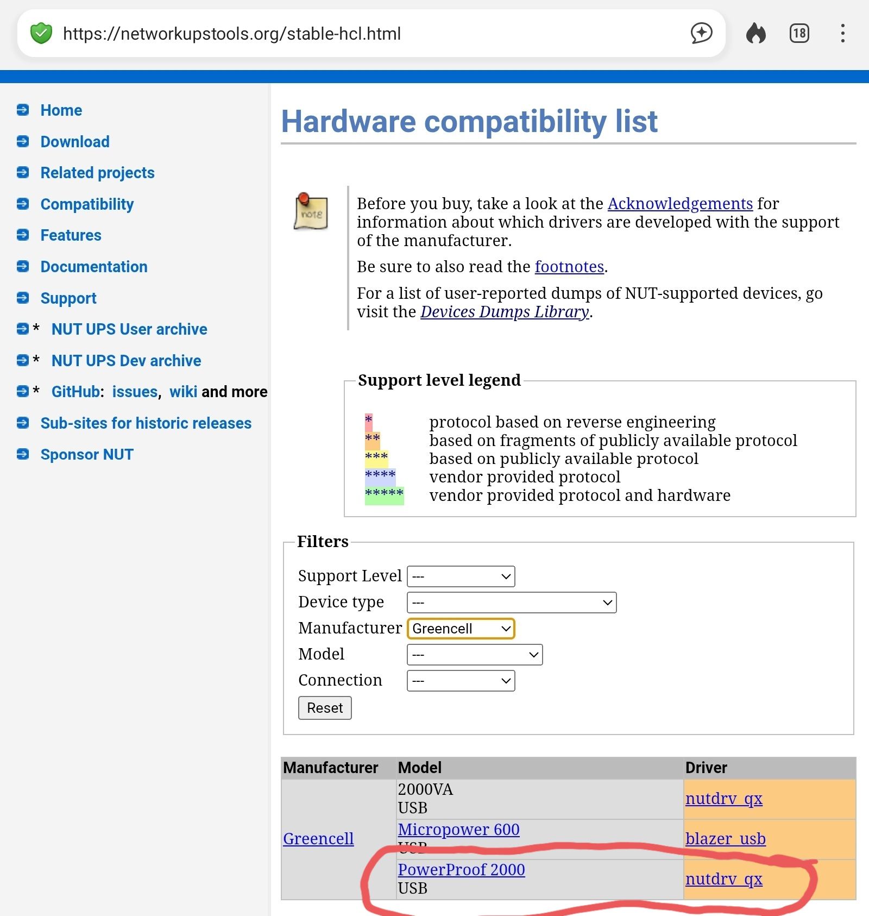Open the browser three-dot menu
Image resolution: width=869 pixels, height=916 pixels.
pos(842,33)
